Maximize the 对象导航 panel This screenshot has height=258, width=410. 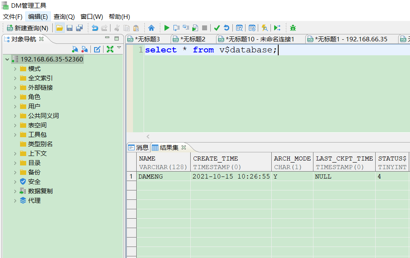(x=117, y=38)
